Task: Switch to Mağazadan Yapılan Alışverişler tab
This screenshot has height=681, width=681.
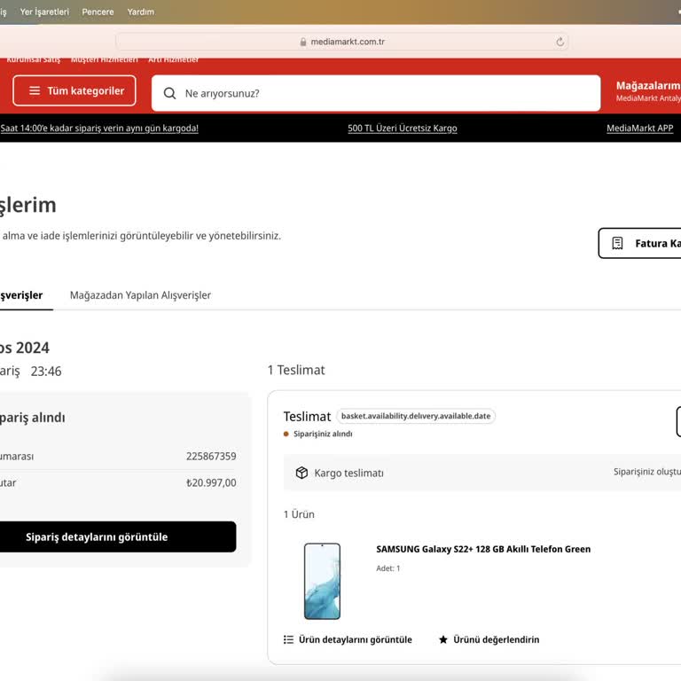Action: pyautogui.click(x=140, y=295)
